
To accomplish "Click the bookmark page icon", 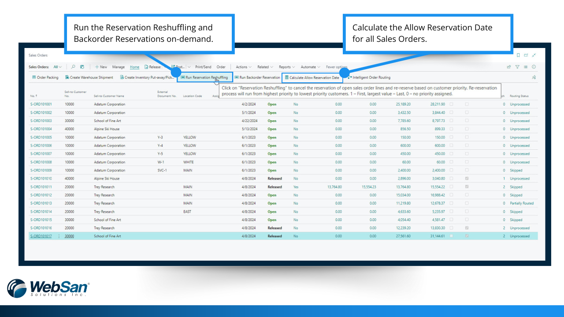I will coord(518,55).
